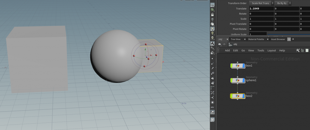Toggle the display points dot icon
310x130 pixels.
pyautogui.click(x=212, y=59)
